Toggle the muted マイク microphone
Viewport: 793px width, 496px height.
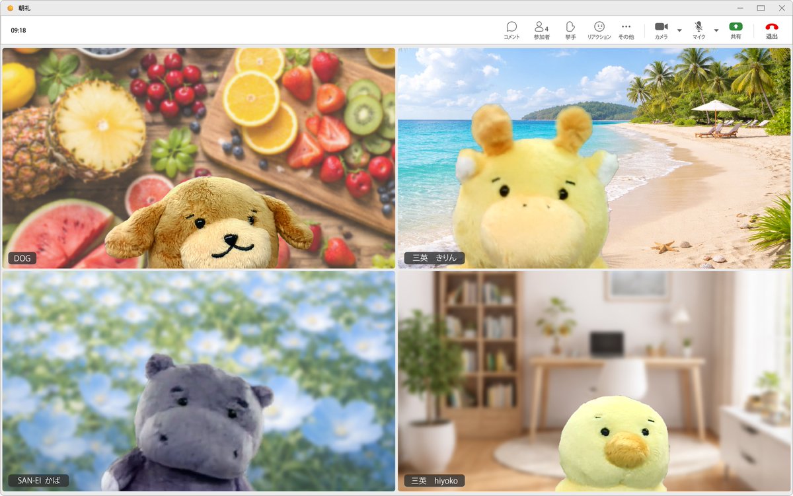pos(699,30)
